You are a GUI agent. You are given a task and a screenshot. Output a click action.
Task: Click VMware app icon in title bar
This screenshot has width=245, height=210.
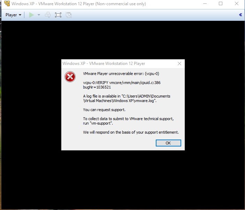7,3
